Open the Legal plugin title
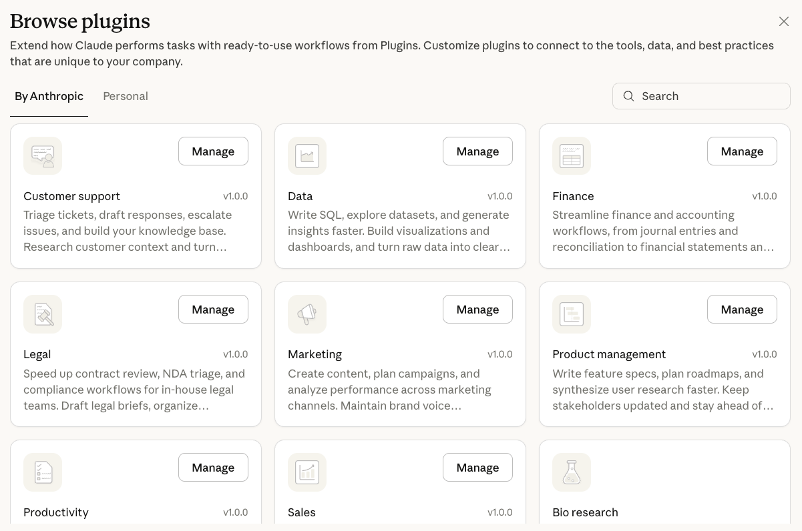Image resolution: width=802 pixels, height=531 pixels. pyautogui.click(x=37, y=354)
